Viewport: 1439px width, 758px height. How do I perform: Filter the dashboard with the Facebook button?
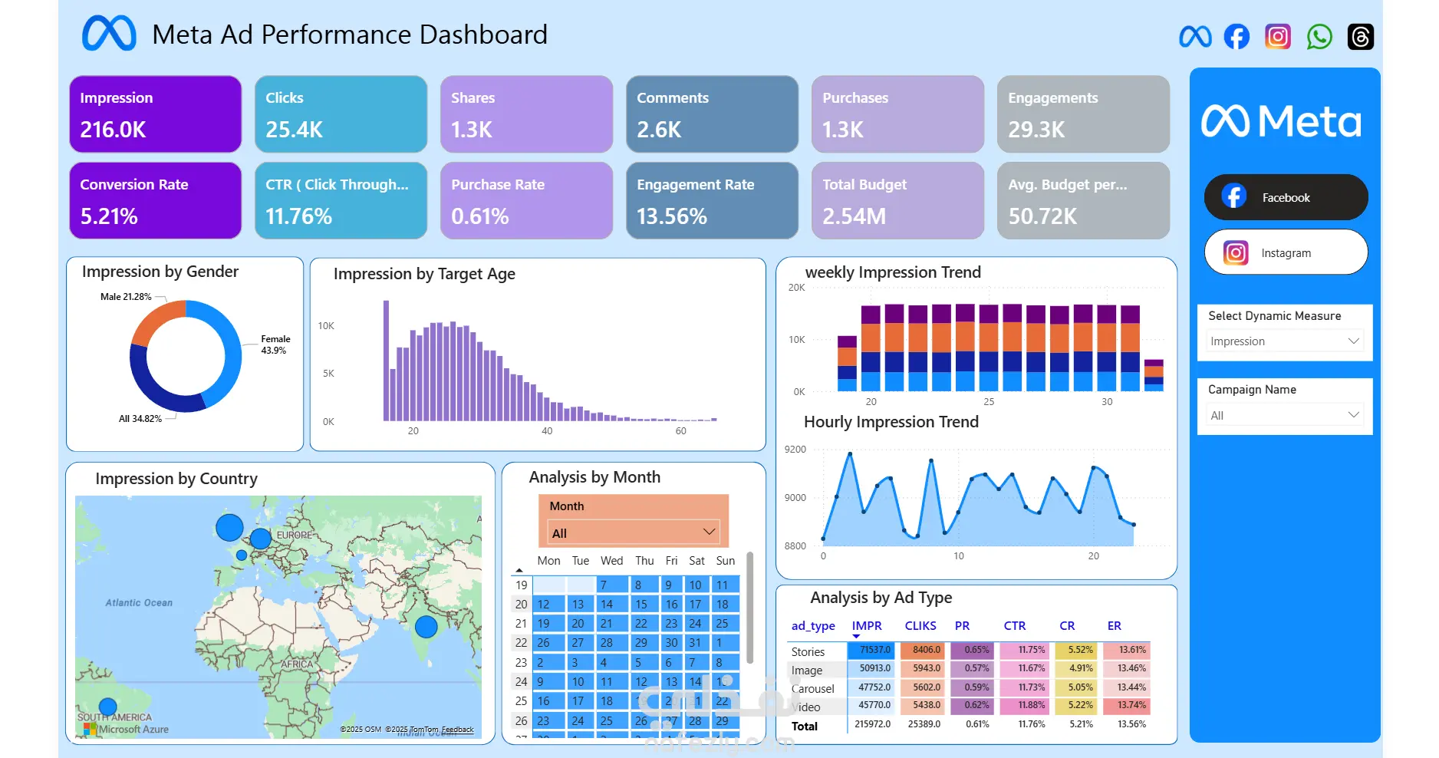[1286, 197]
